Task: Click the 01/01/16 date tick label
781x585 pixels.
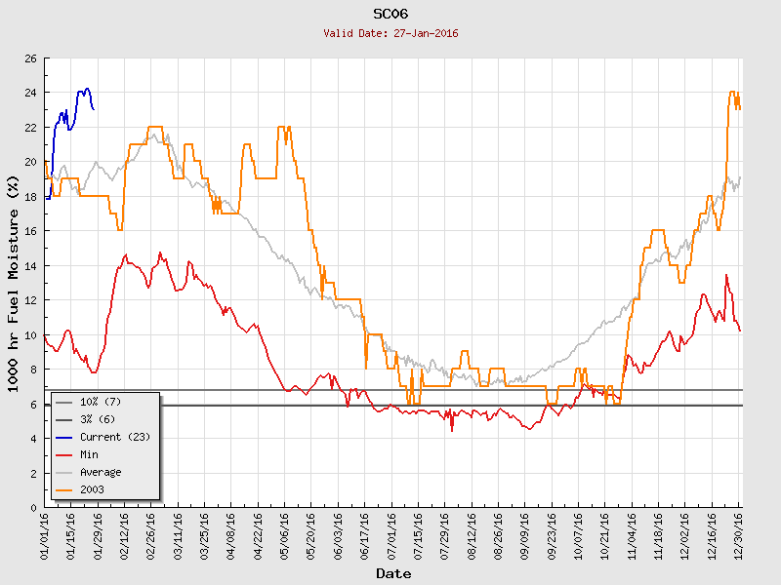Action: point(45,534)
